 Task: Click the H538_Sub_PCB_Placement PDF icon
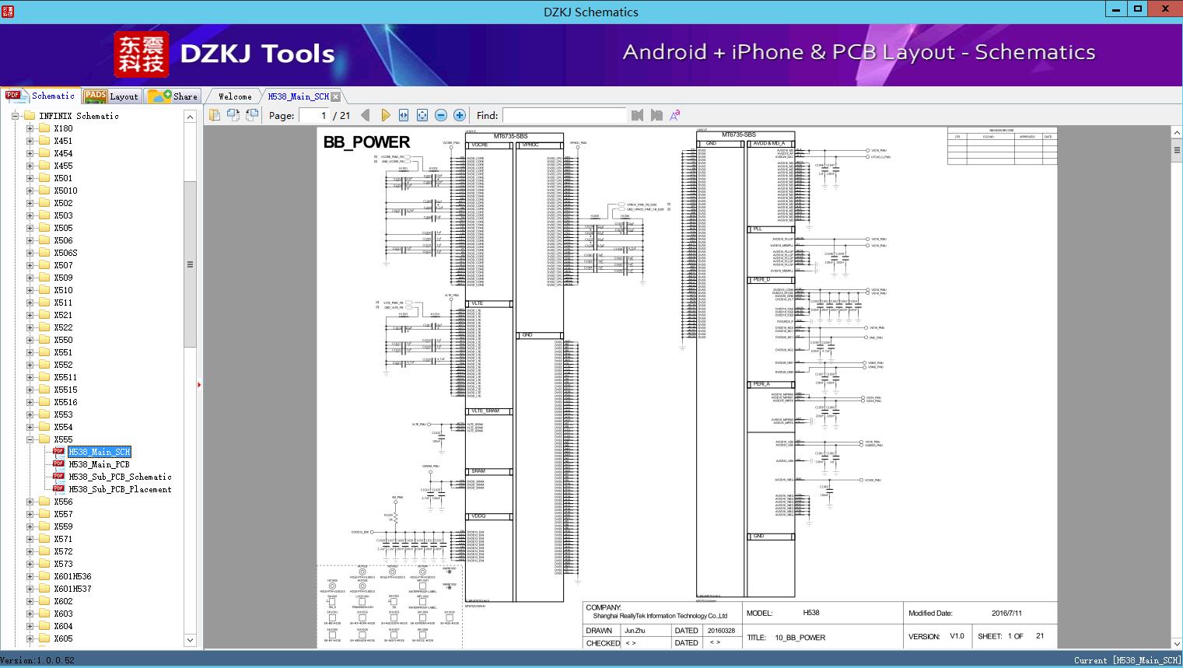tap(58, 489)
